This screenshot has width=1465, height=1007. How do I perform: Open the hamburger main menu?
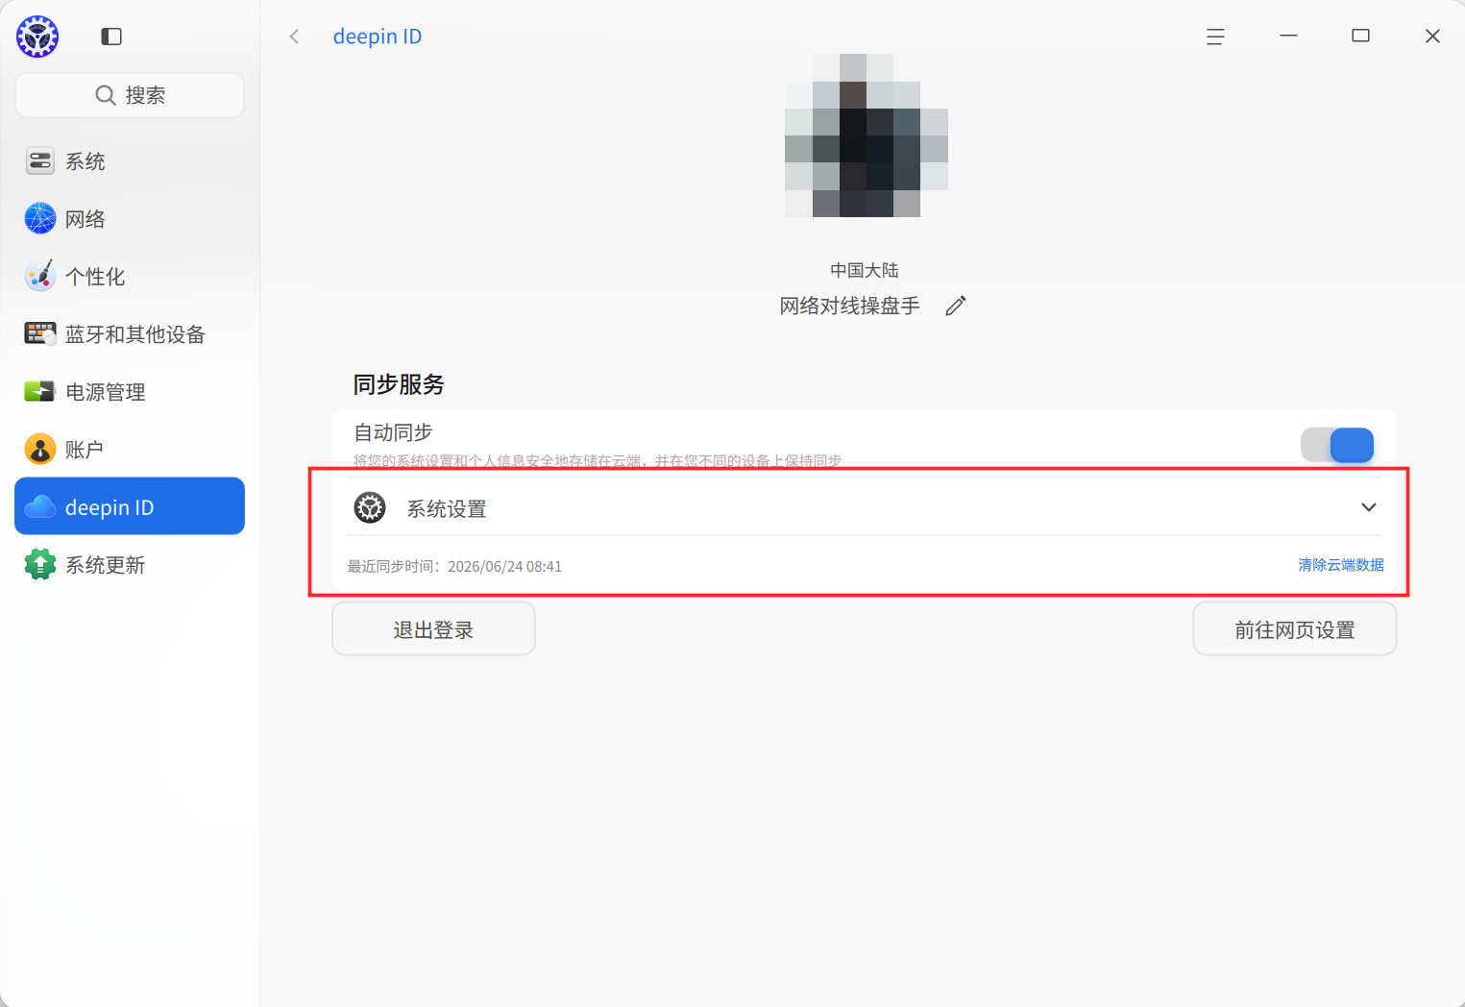click(x=1215, y=37)
